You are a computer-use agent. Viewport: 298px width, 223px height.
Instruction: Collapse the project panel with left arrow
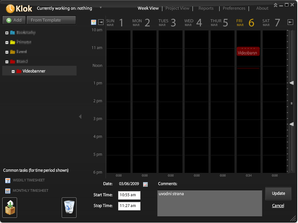coord(80,117)
